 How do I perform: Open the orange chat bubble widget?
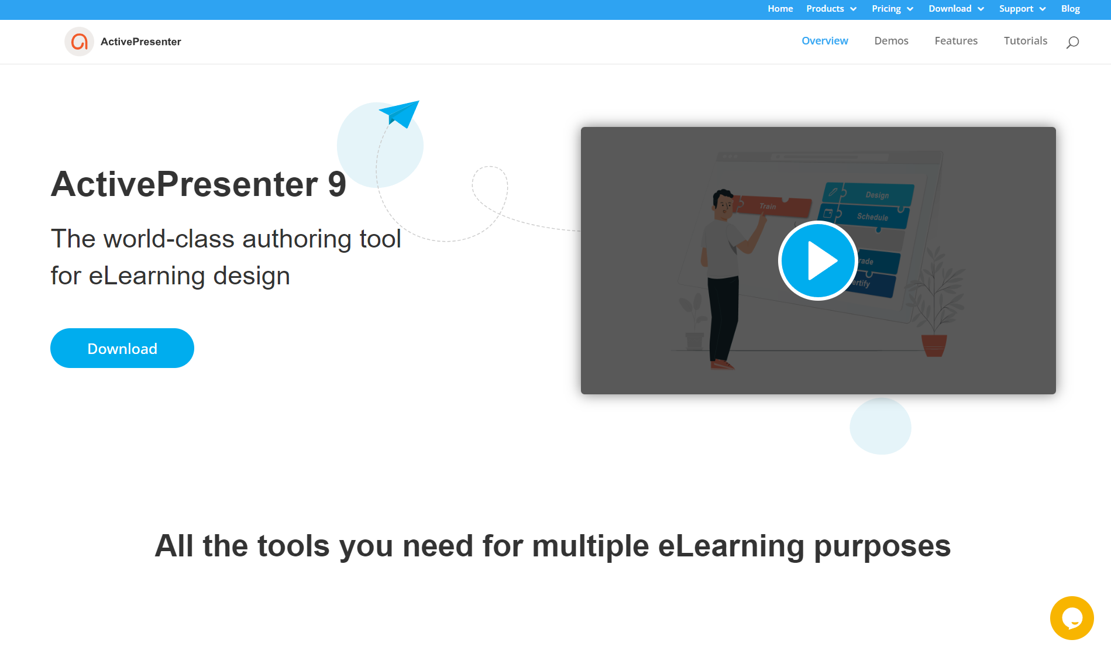[x=1072, y=618]
